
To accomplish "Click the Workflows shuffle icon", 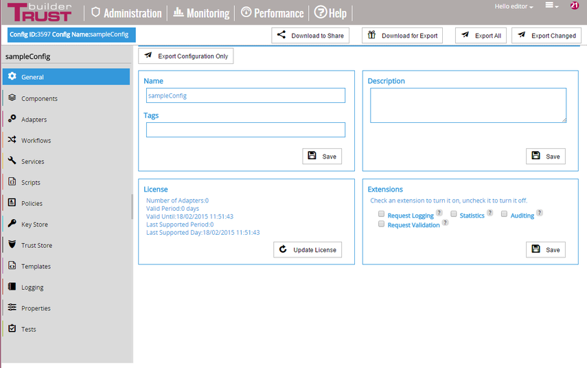I will point(12,139).
